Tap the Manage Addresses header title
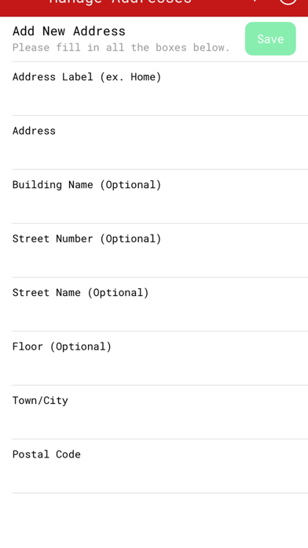This screenshot has width=308, height=548. [120, 2]
